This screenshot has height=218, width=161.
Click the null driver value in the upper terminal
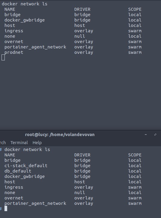tap(79, 36)
